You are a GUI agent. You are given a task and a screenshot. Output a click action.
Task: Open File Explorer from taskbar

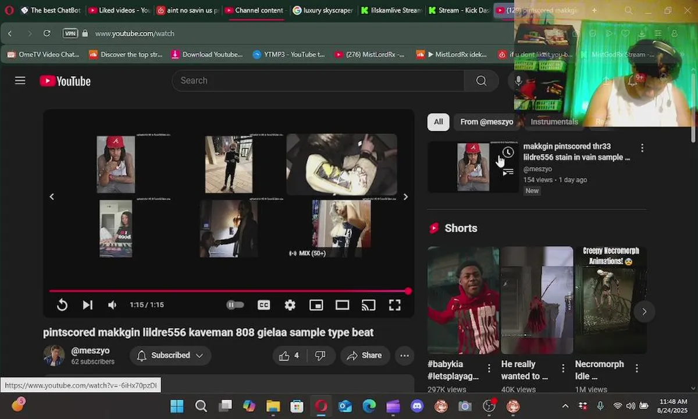click(x=273, y=406)
